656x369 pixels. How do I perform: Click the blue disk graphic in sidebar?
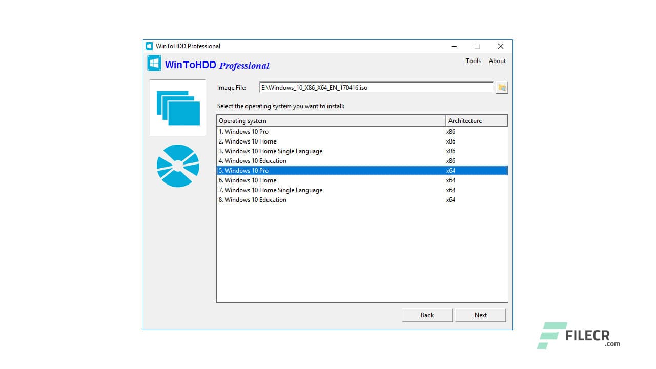point(177,166)
